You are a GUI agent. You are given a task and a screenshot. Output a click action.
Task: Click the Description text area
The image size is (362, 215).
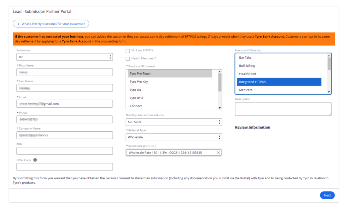283,109
